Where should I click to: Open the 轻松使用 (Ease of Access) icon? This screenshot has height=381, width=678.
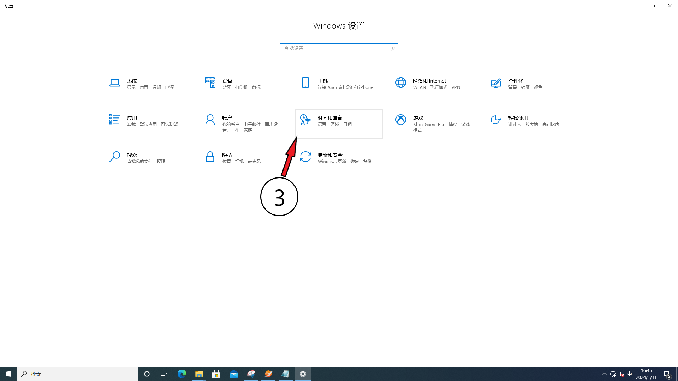496,120
